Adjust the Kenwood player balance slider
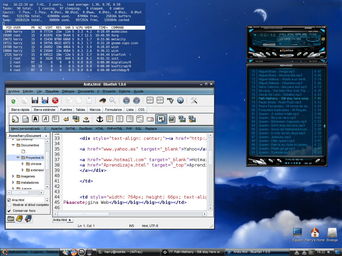 pyautogui.click(x=301, y=61)
